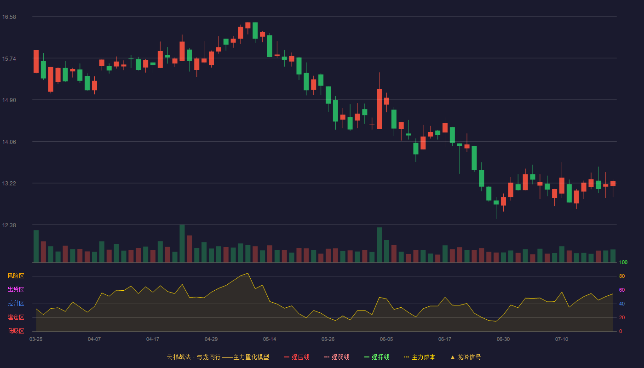Click the 06-05 date label
The width and height of the screenshot is (644, 368).
tap(386, 339)
